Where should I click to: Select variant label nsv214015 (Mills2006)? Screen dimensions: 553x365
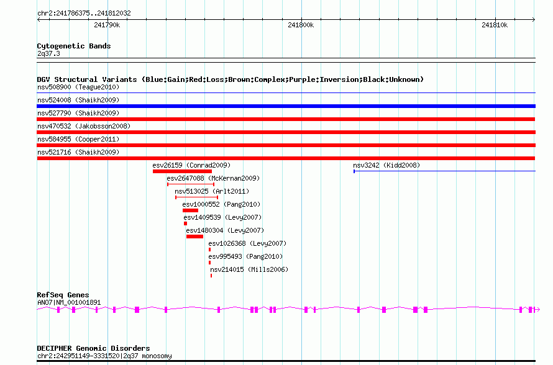click(x=249, y=269)
